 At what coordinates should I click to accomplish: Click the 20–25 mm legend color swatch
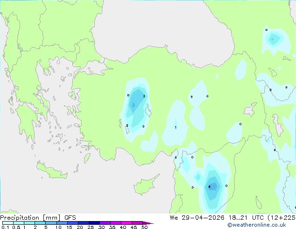[83, 223]
